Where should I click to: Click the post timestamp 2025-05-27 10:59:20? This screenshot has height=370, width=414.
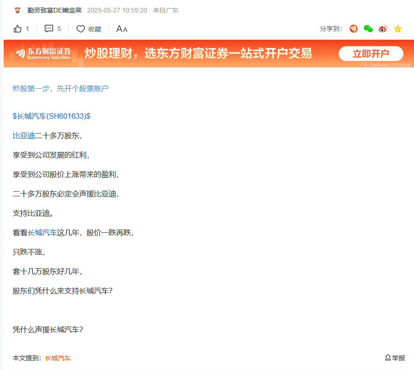117,10
